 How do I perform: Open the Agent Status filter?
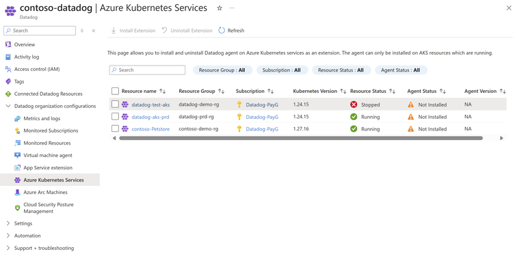pyautogui.click(x=401, y=70)
